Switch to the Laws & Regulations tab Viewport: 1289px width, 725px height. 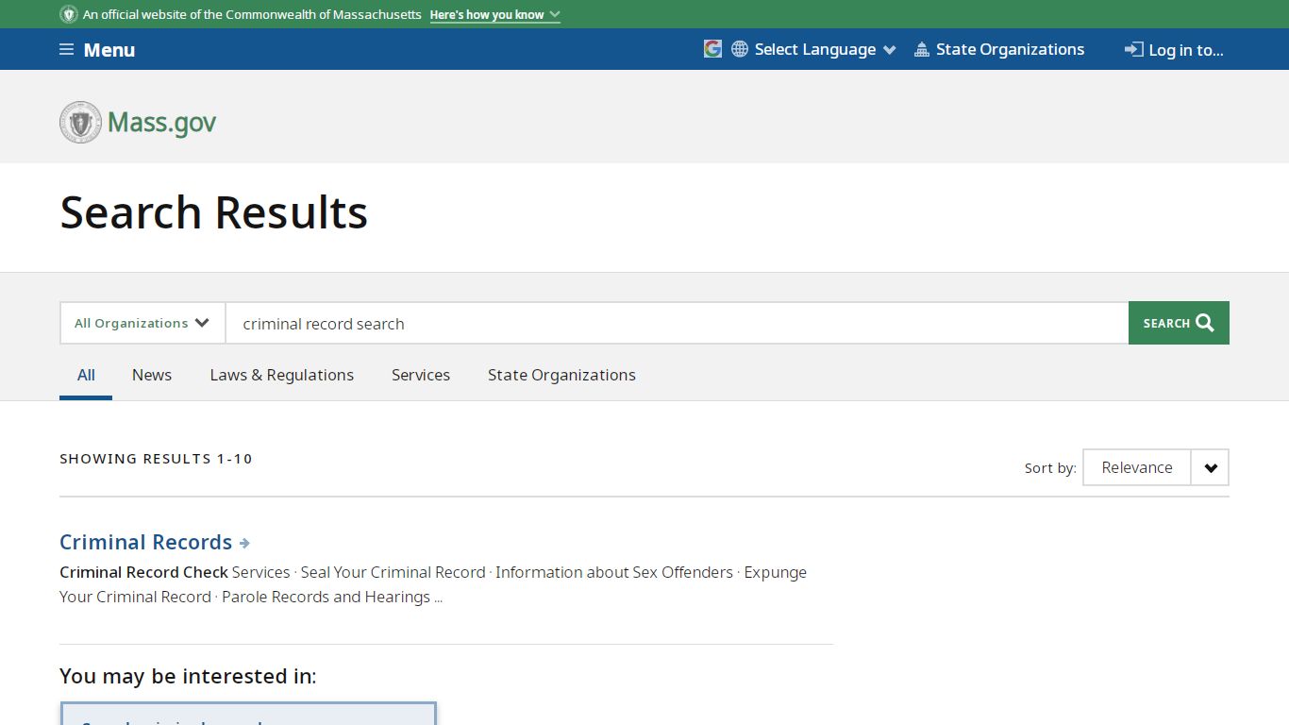[x=282, y=375]
